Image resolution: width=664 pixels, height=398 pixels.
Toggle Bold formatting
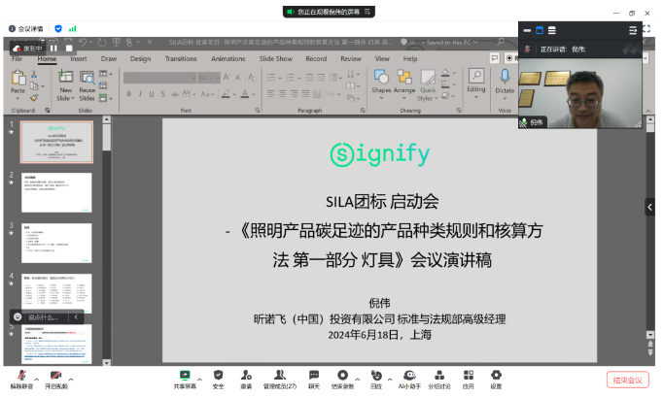click(128, 94)
